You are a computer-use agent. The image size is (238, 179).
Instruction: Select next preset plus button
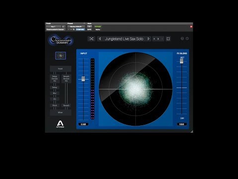click(71, 29)
